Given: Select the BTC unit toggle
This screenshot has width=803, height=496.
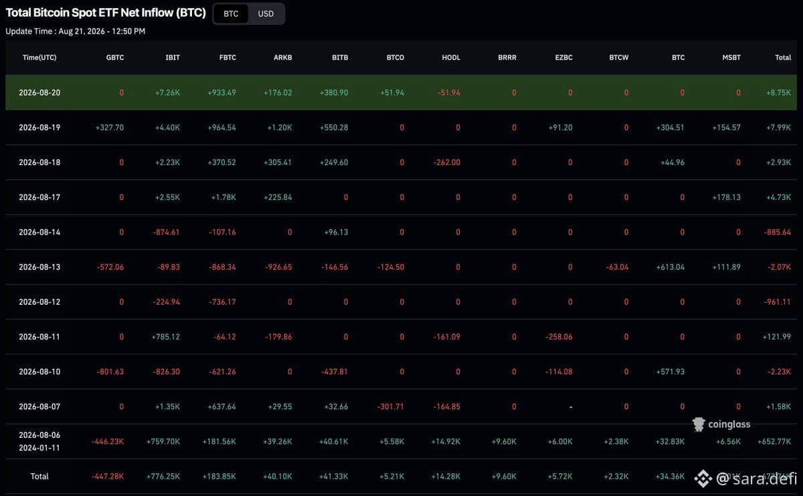Looking at the screenshot, I should [x=231, y=13].
